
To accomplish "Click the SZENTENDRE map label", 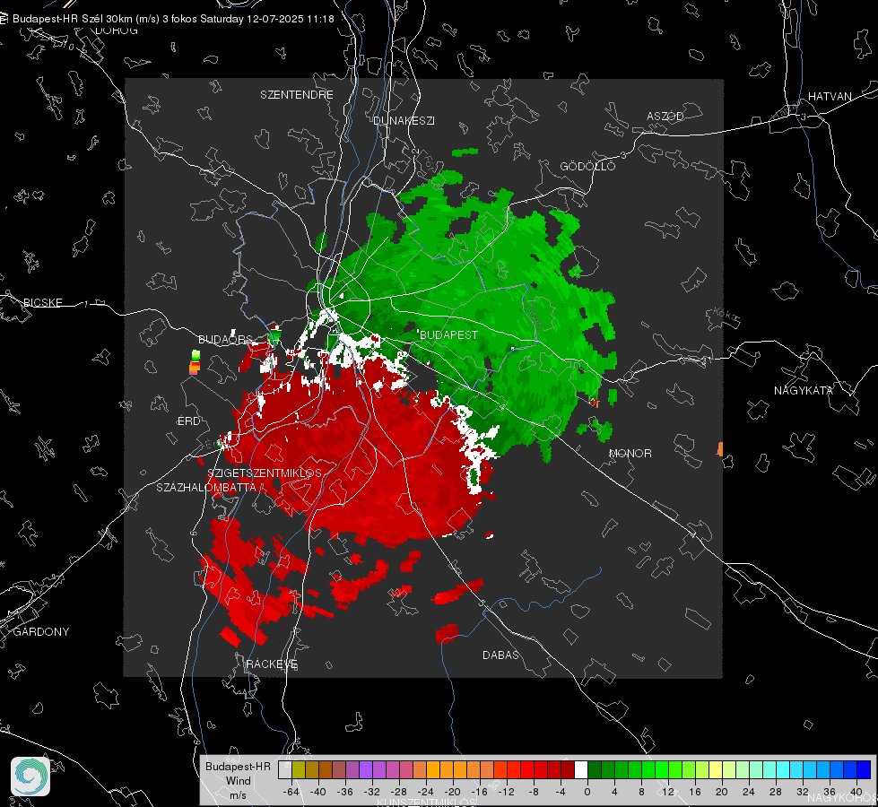I will 297,95.
